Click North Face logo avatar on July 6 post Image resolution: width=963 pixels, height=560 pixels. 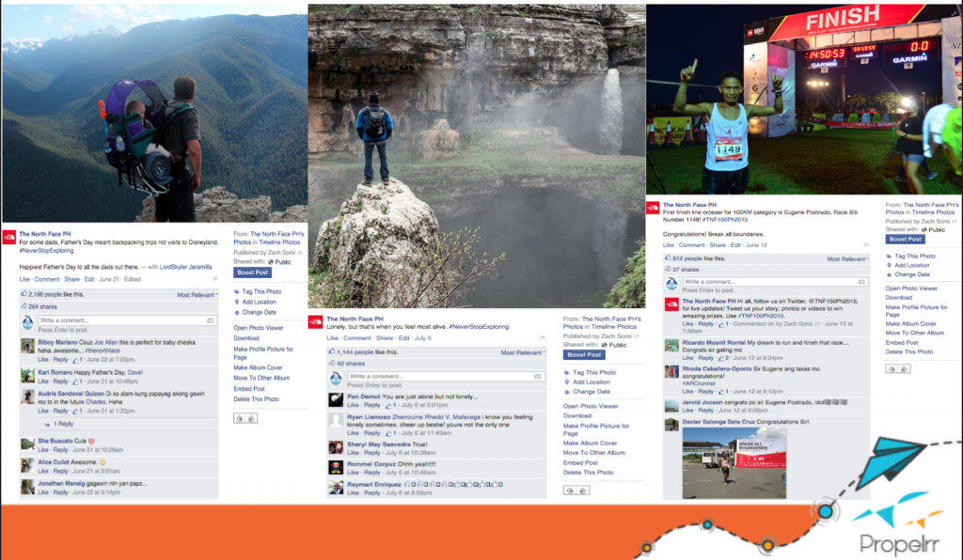click(x=316, y=322)
